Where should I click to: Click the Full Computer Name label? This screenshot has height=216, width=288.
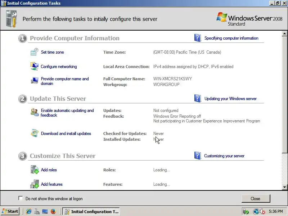click(124, 79)
